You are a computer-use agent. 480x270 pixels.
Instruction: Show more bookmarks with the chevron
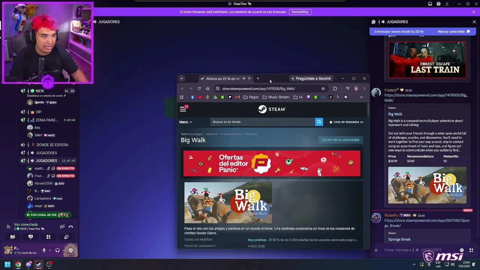coord(361,97)
